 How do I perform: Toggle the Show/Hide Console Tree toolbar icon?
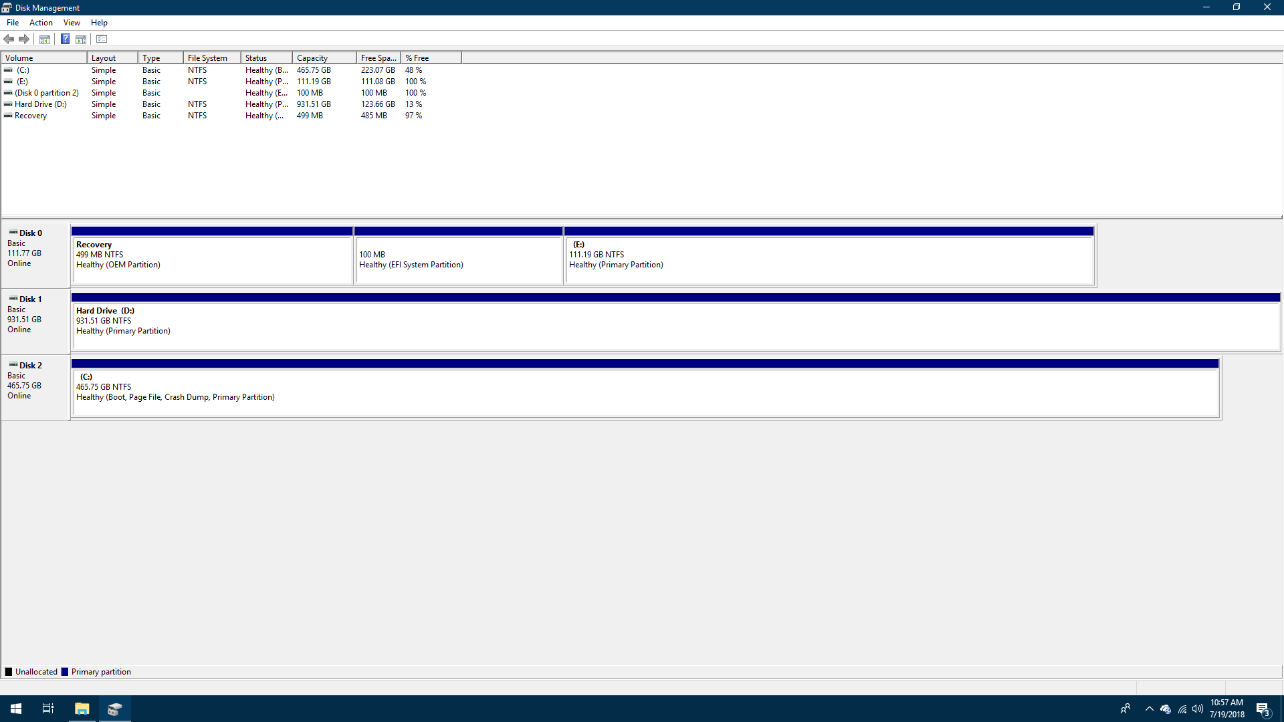44,39
